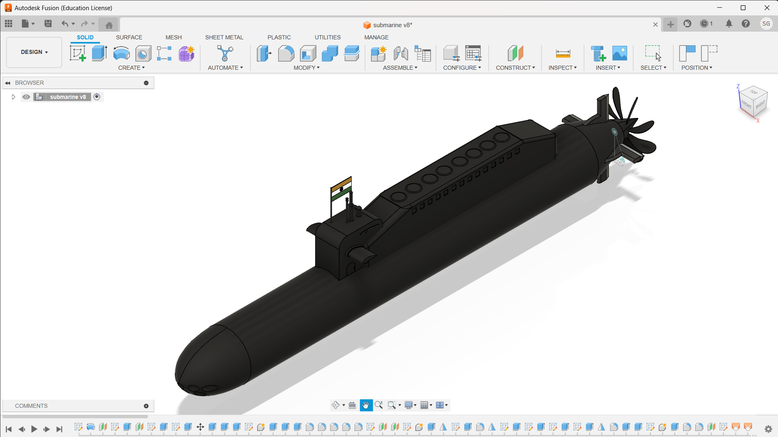The height and width of the screenshot is (437, 778).
Task: Select the Configure Model icon
Action: tap(451, 53)
